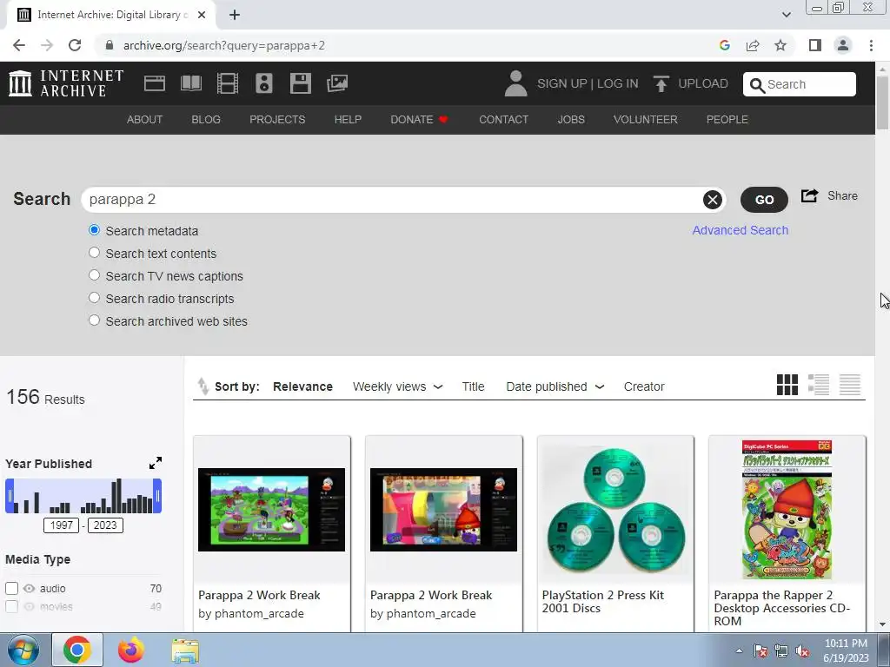The width and height of the screenshot is (890, 667).
Task: Open Chrome profile menu
Action: click(x=843, y=45)
